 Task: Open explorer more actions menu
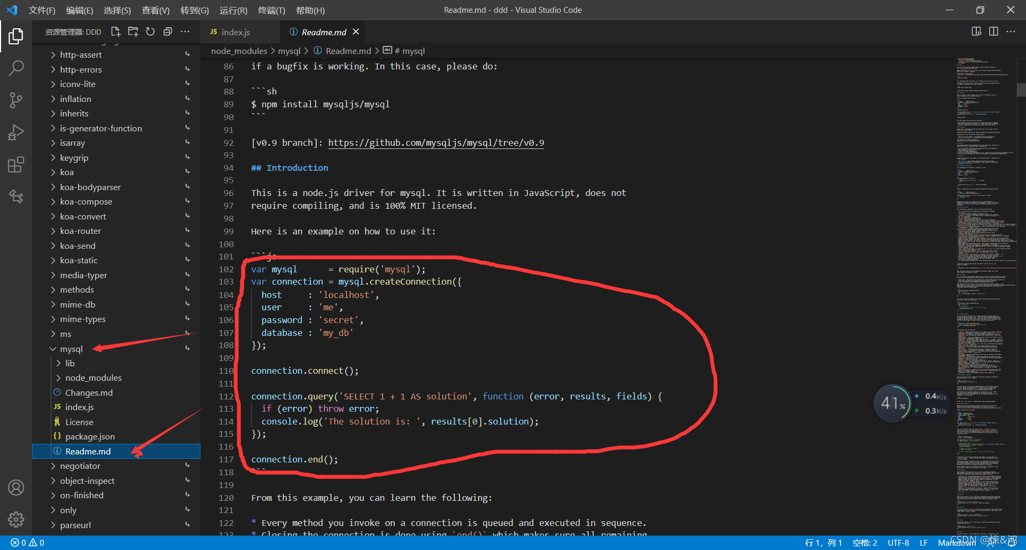185,32
